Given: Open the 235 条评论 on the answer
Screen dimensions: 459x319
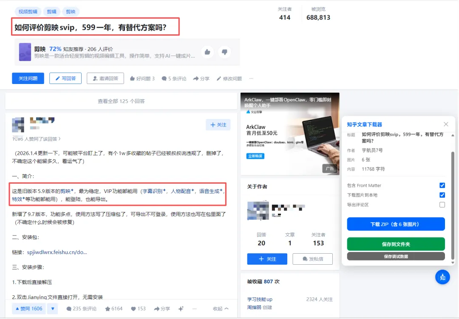Looking at the screenshot, I should click(81, 308).
